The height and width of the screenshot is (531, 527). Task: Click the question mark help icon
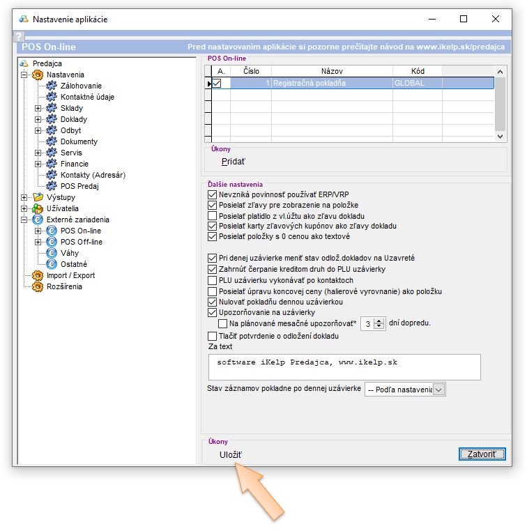[x=19, y=37]
